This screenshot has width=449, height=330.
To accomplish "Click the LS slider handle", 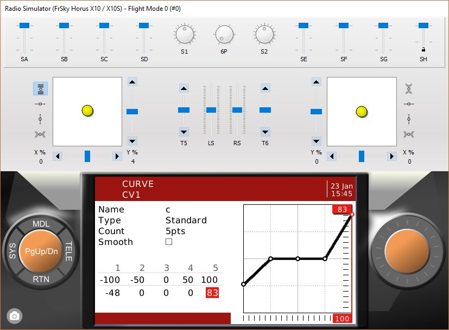I will (x=211, y=110).
